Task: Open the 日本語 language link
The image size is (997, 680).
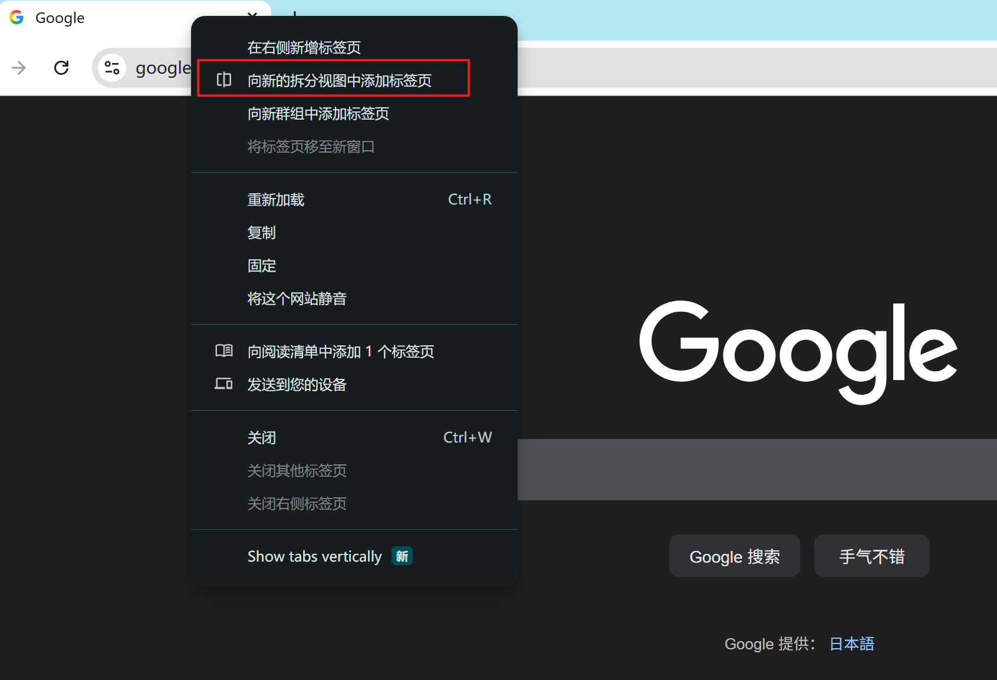Action: [x=851, y=644]
